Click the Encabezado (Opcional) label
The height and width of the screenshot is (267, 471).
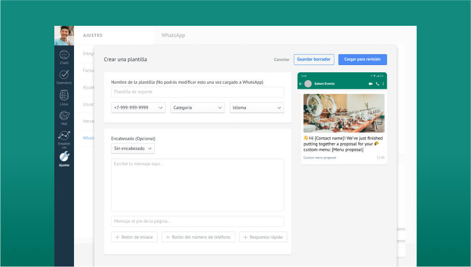pos(134,139)
